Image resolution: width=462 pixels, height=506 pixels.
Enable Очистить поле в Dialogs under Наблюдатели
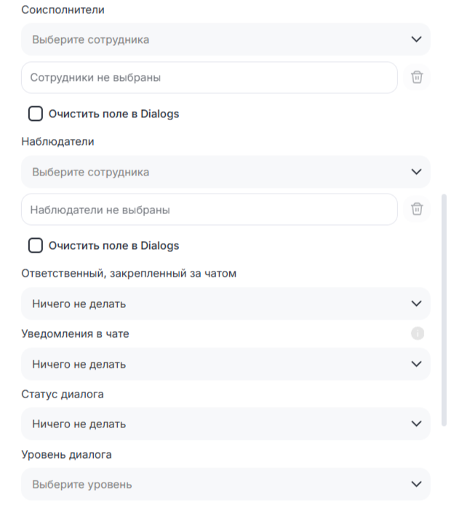pos(36,245)
